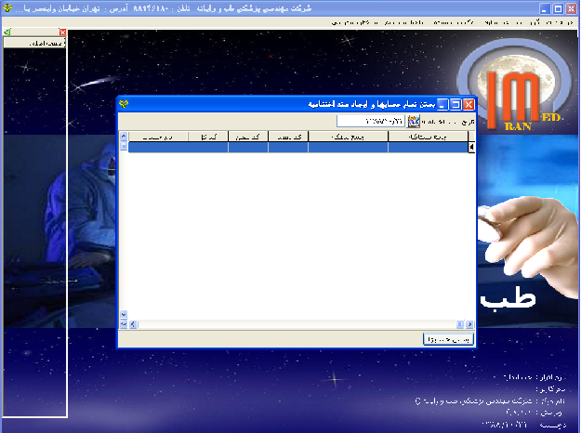Click the grid's single scroll down arrow
The width and height of the screenshot is (581, 433).
(124, 314)
